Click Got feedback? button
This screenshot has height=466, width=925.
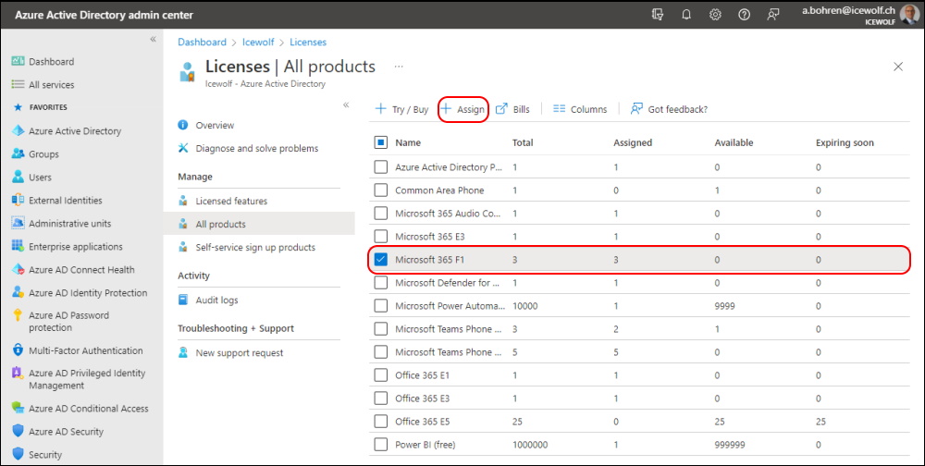pyautogui.click(x=669, y=109)
